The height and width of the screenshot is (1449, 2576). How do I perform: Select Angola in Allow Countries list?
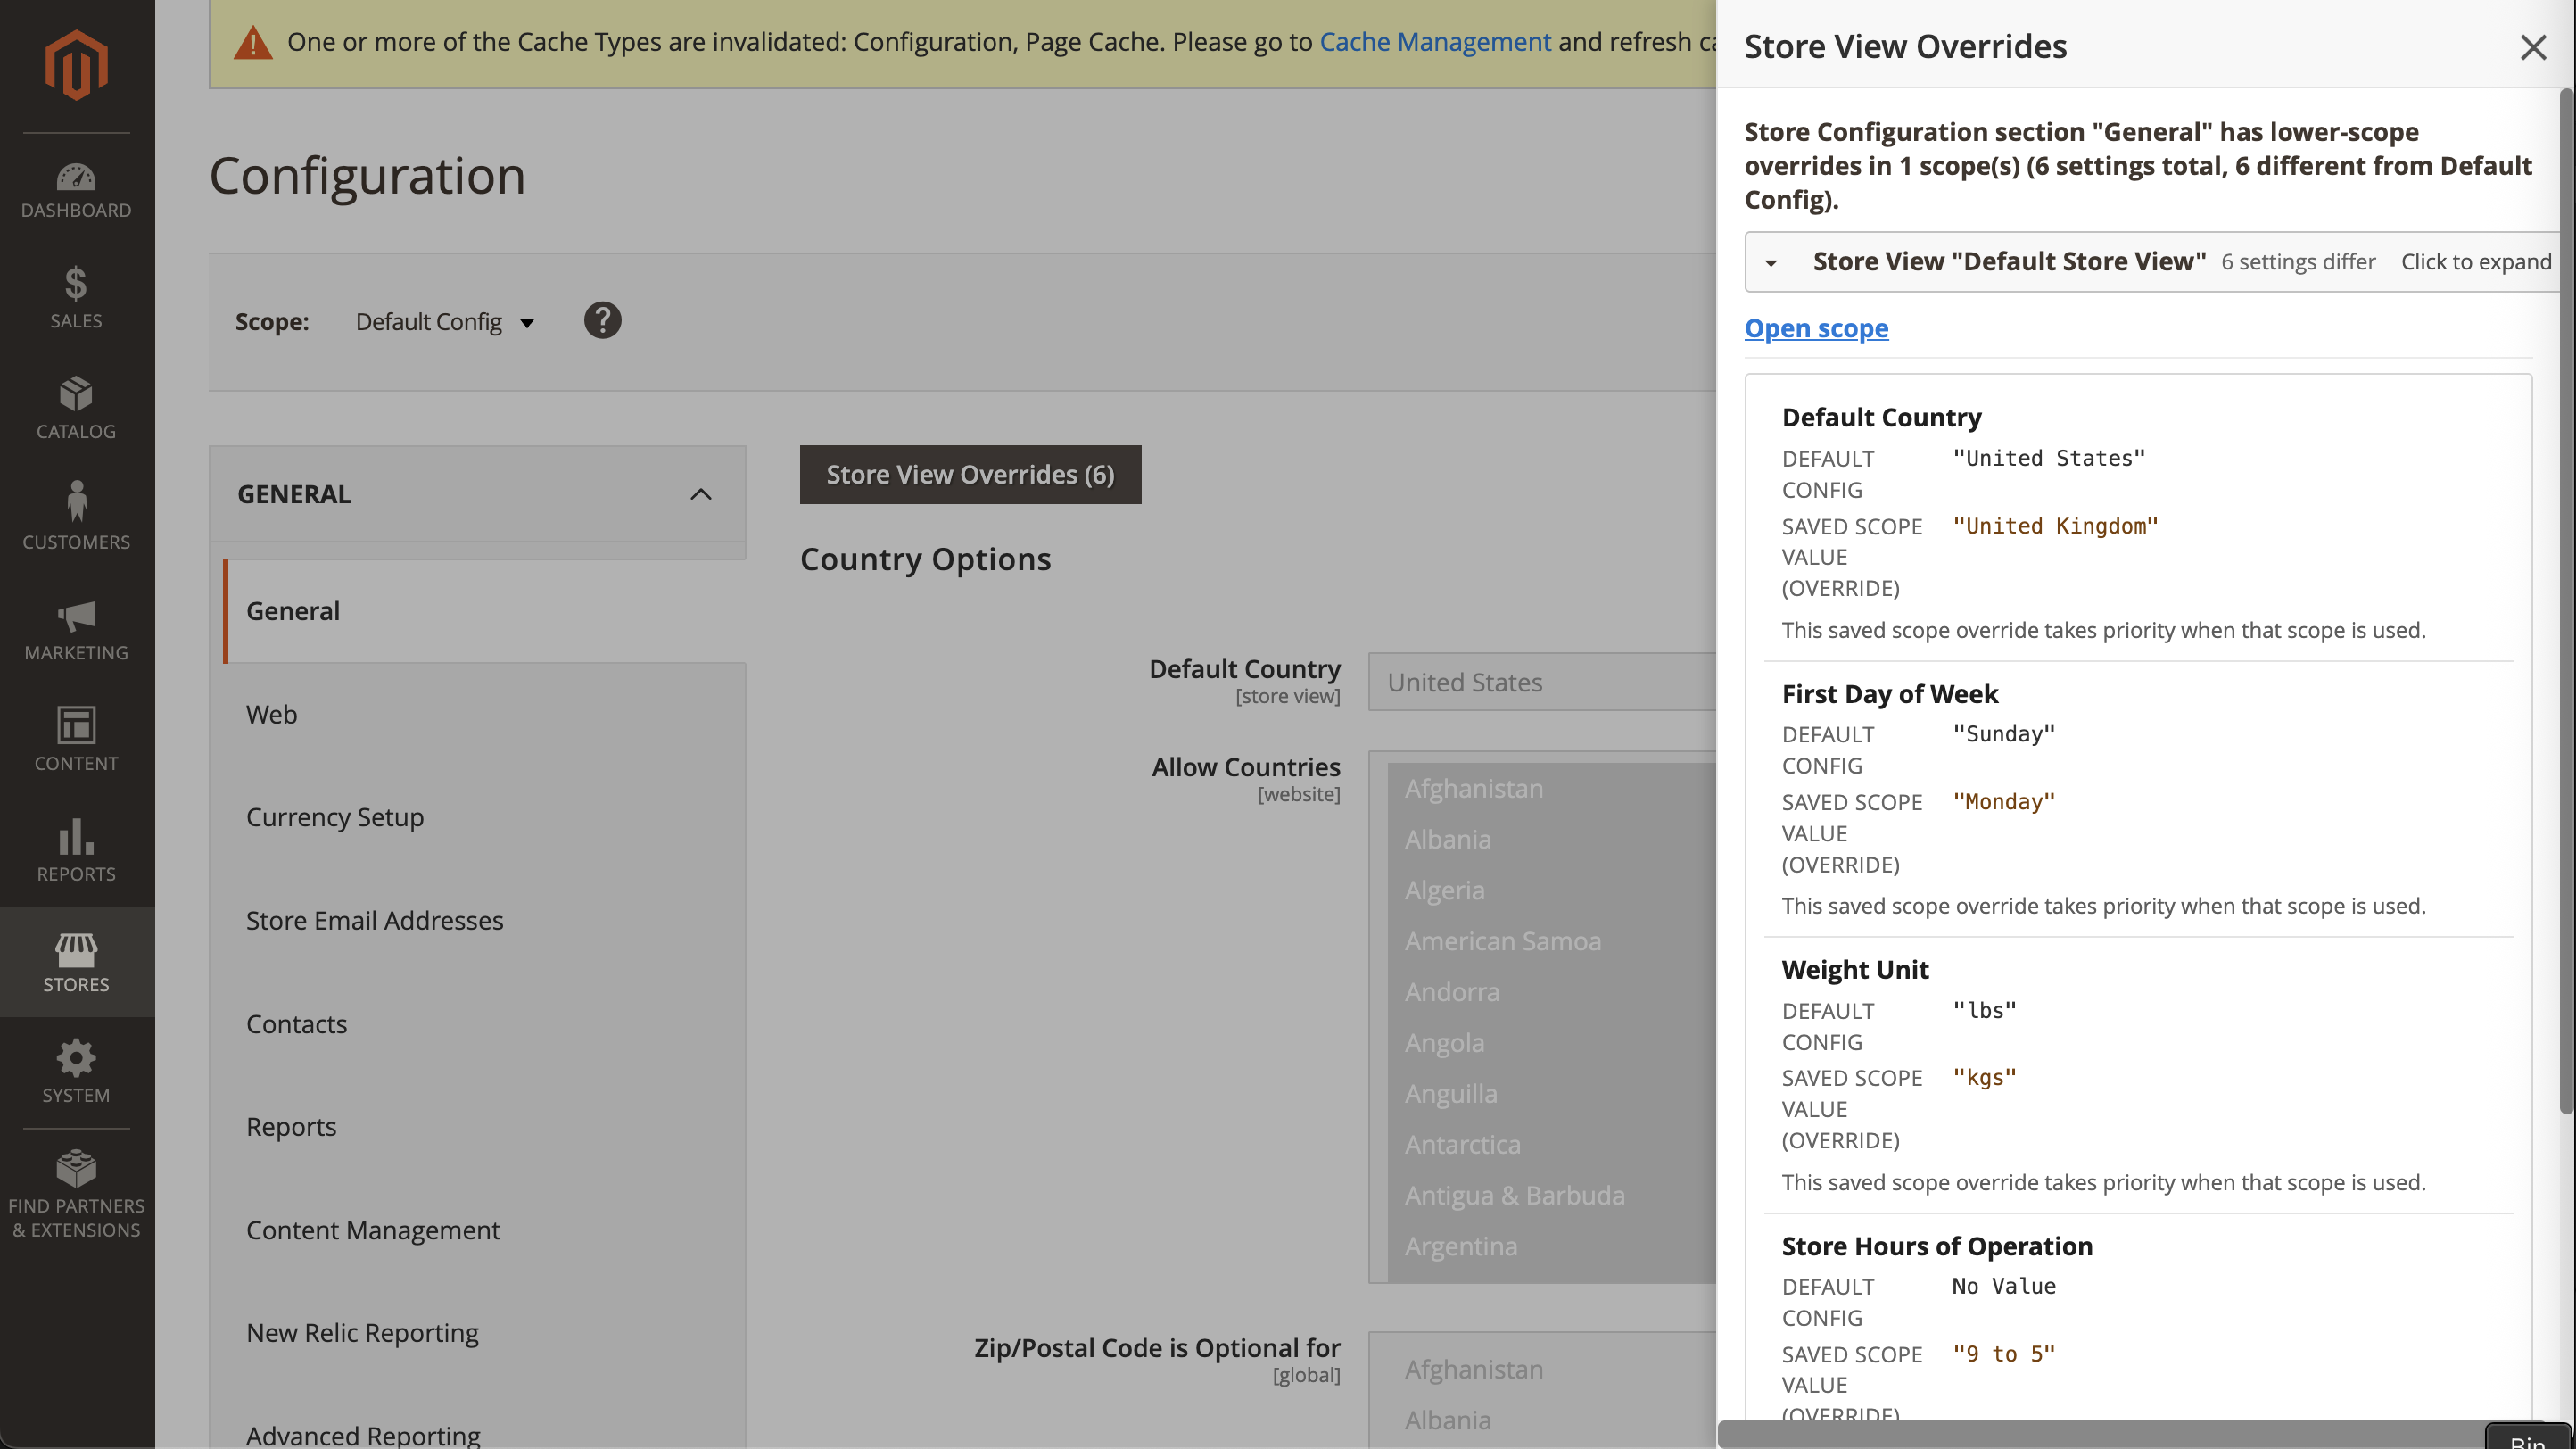pyautogui.click(x=1551, y=1043)
